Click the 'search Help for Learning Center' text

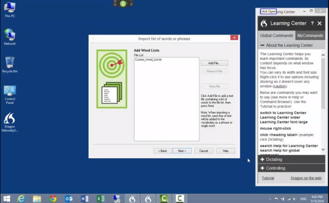pos(289,146)
